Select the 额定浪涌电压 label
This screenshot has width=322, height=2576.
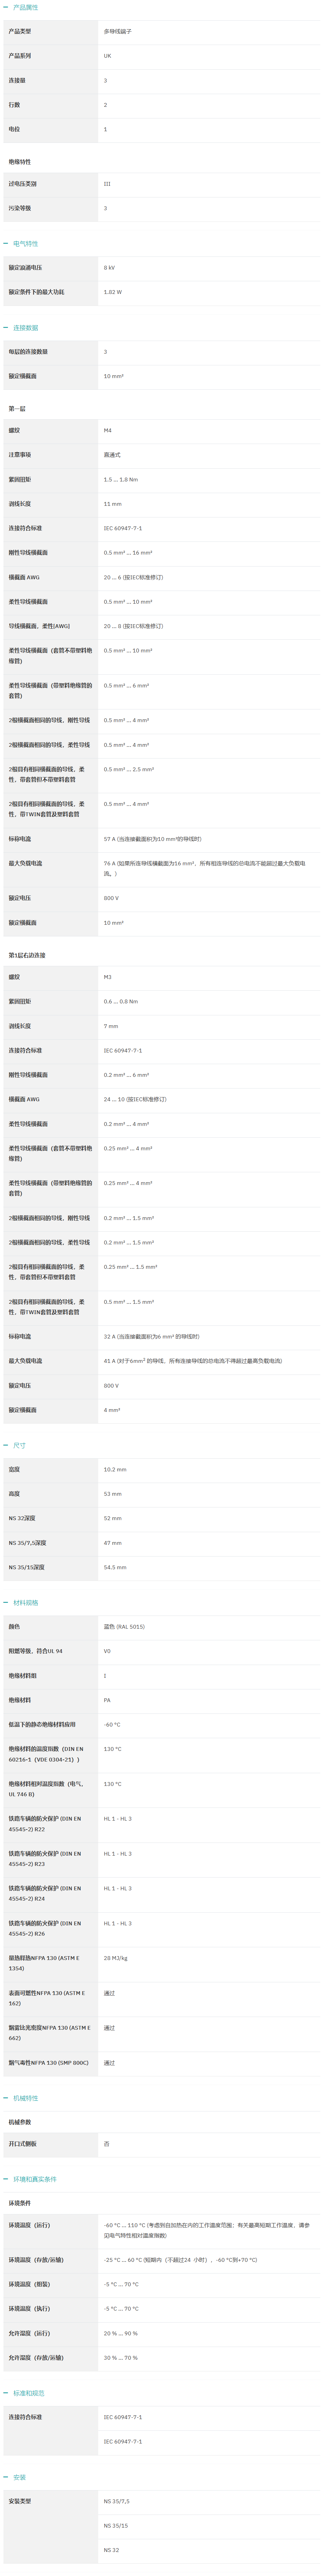coord(25,268)
